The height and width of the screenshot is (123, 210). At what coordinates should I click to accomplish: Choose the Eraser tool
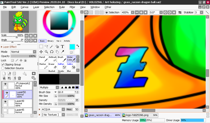click(x=53, y=66)
